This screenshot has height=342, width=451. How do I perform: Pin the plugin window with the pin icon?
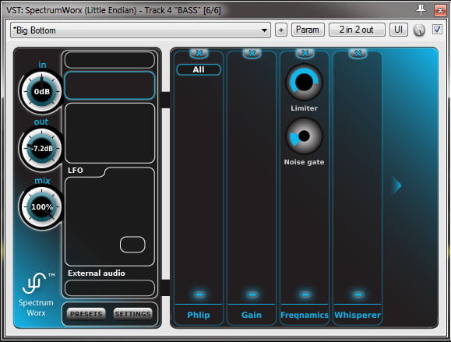coord(421,10)
